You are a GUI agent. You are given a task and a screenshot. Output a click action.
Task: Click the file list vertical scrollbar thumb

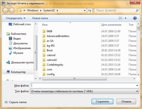pyautogui.click(x=138, y=28)
